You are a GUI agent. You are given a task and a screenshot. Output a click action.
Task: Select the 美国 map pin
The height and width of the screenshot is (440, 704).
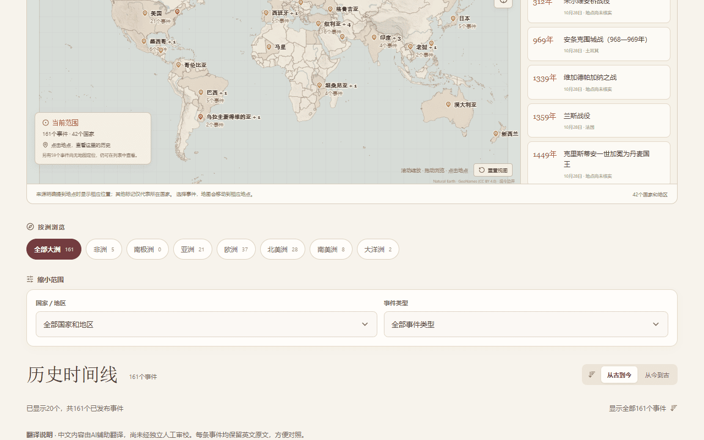click(145, 13)
